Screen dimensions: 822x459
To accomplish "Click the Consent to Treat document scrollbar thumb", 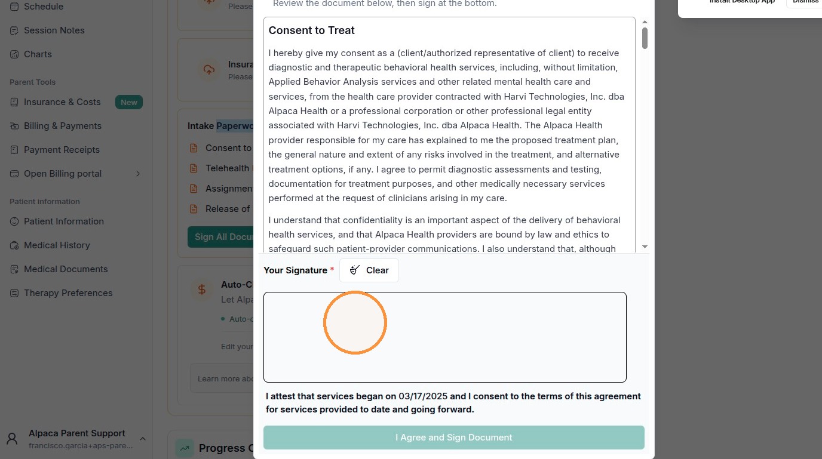I will pos(645,38).
